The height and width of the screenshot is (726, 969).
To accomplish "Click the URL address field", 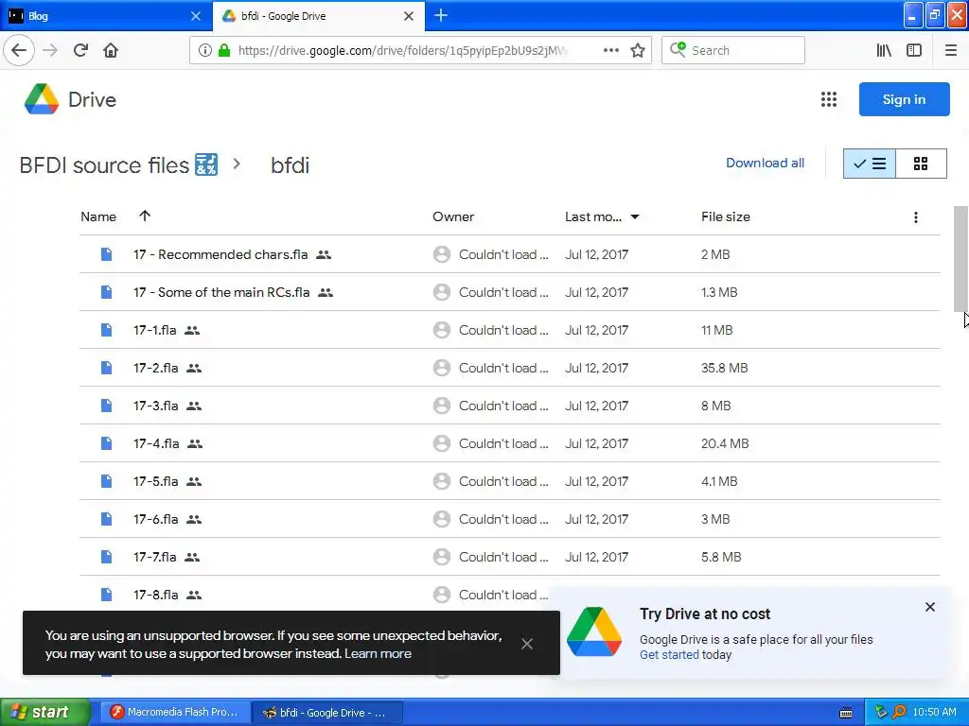I will (x=401, y=50).
